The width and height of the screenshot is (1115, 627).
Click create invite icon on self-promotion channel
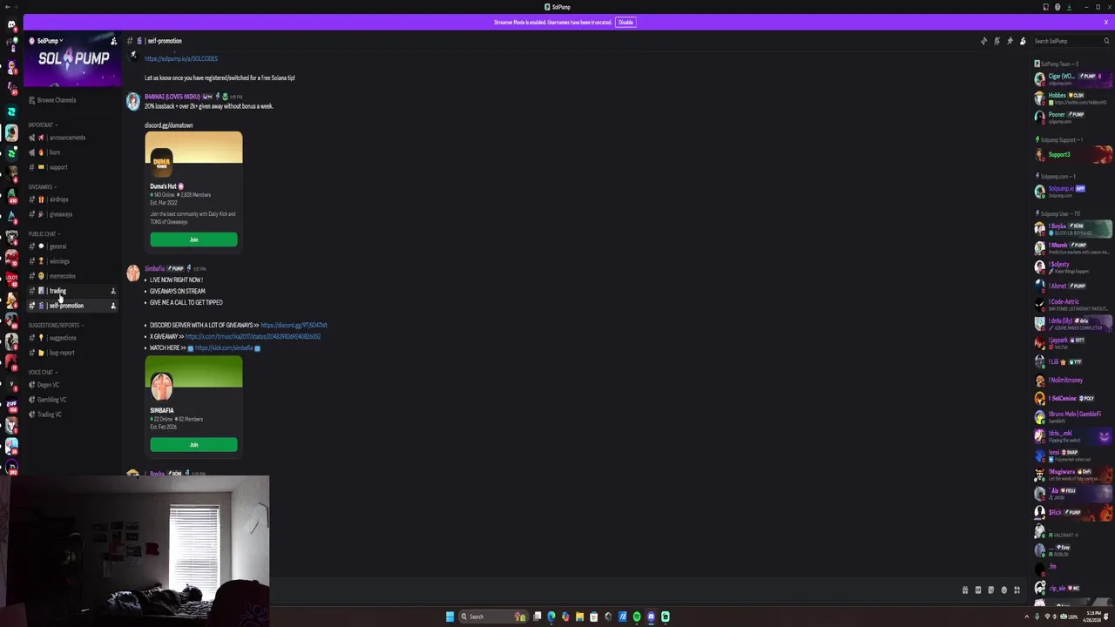(x=113, y=306)
